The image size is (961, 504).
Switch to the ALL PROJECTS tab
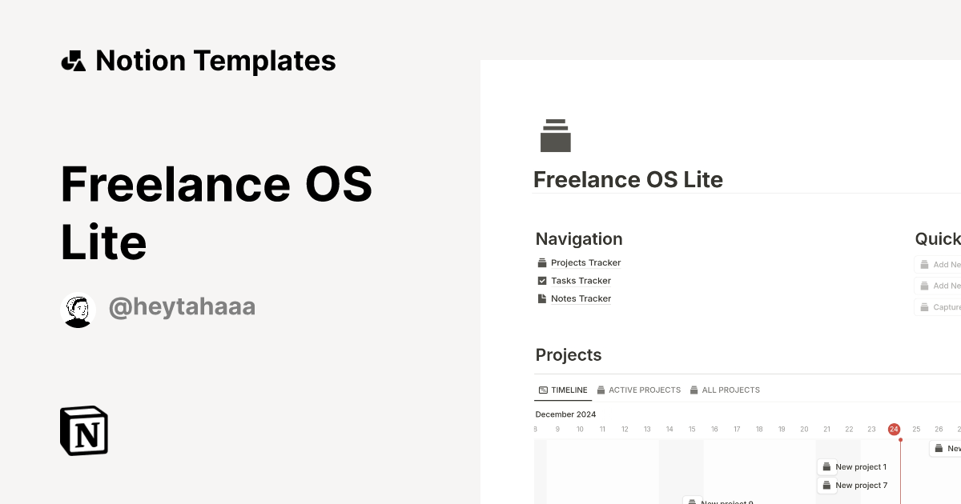pos(725,390)
